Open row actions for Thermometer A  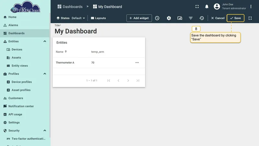[x=137, y=63]
